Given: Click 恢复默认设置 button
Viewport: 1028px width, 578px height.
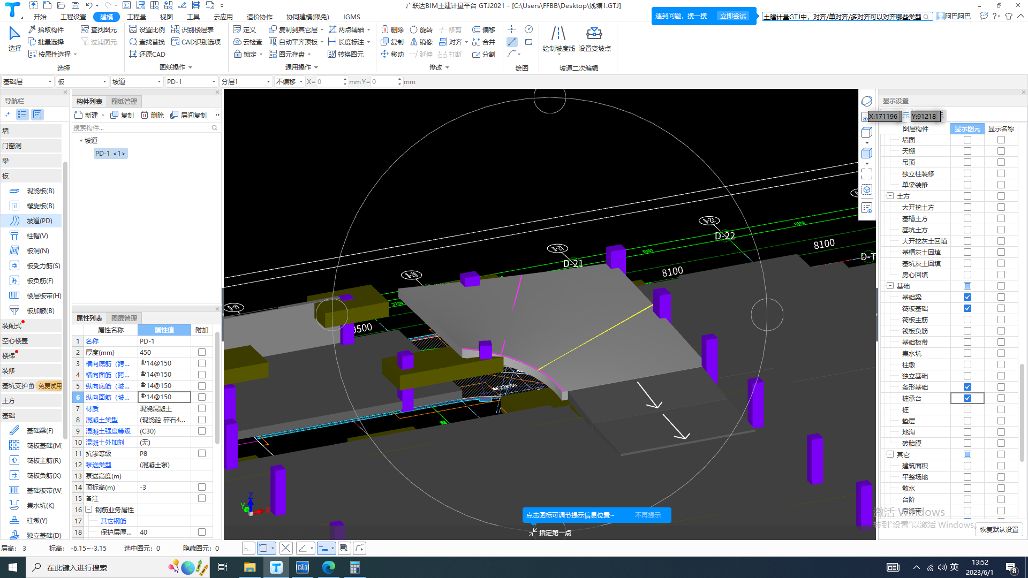Looking at the screenshot, I should point(999,529).
